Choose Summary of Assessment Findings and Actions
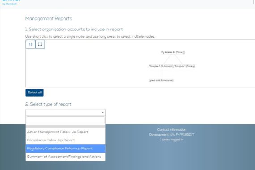255x170 pixels. (x=65, y=157)
